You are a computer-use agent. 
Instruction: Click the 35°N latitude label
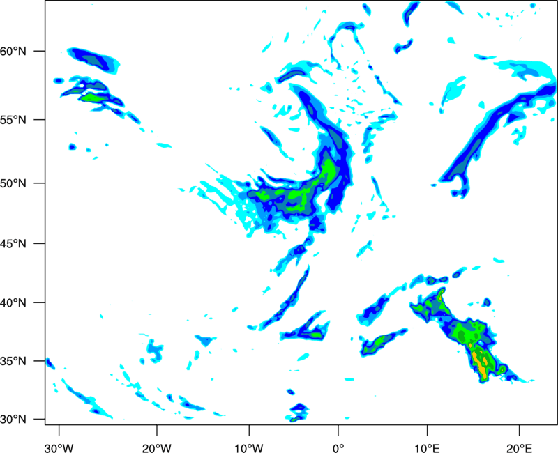click(x=13, y=361)
